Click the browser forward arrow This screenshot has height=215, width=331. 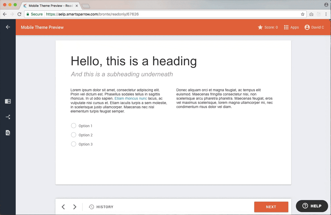pyautogui.click(x=12, y=14)
